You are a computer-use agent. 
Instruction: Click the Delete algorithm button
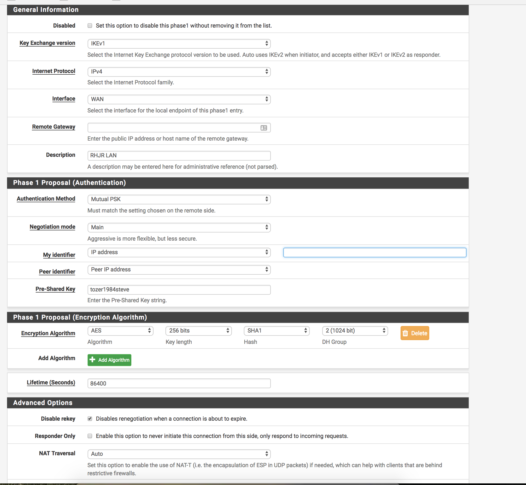click(x=415, y=333)
